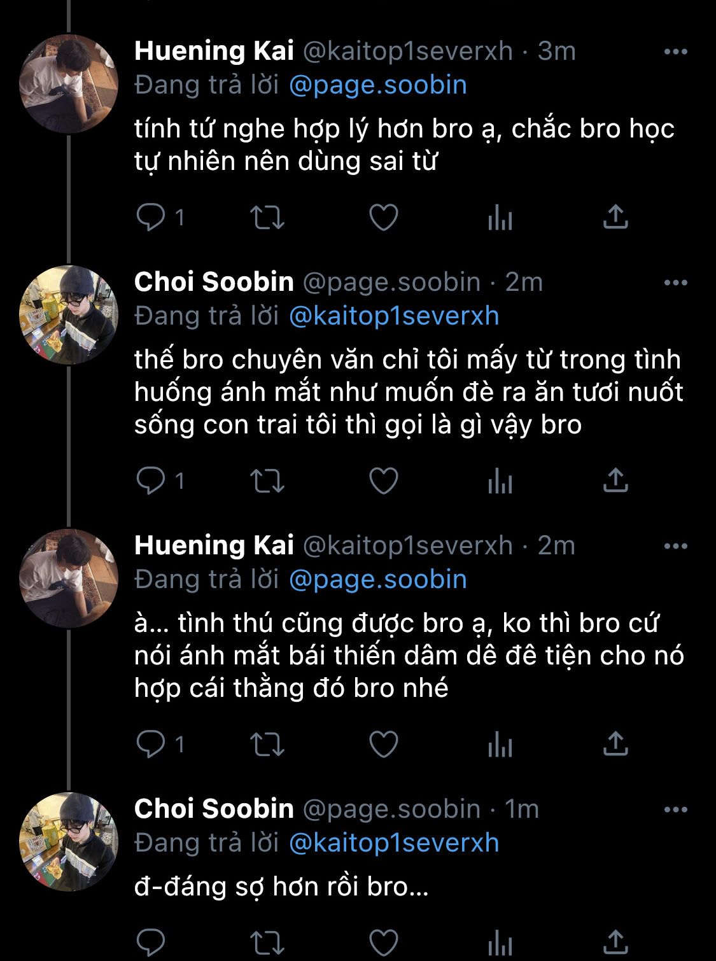Retweet Choi Soobin's 2m tweet

(x=267, y=481)
